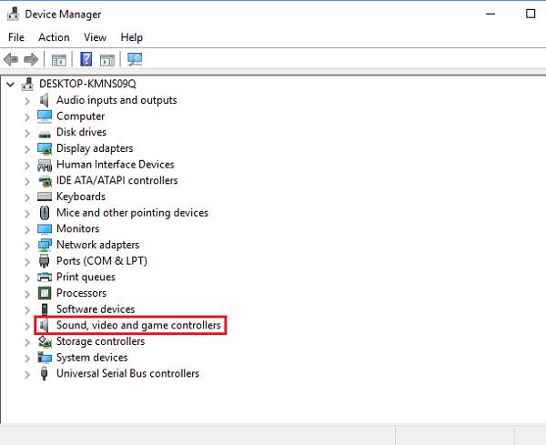Select the Ports (COM & LPT) entry
Viewport: 546px width, 445px height.
tap(101, 261)
